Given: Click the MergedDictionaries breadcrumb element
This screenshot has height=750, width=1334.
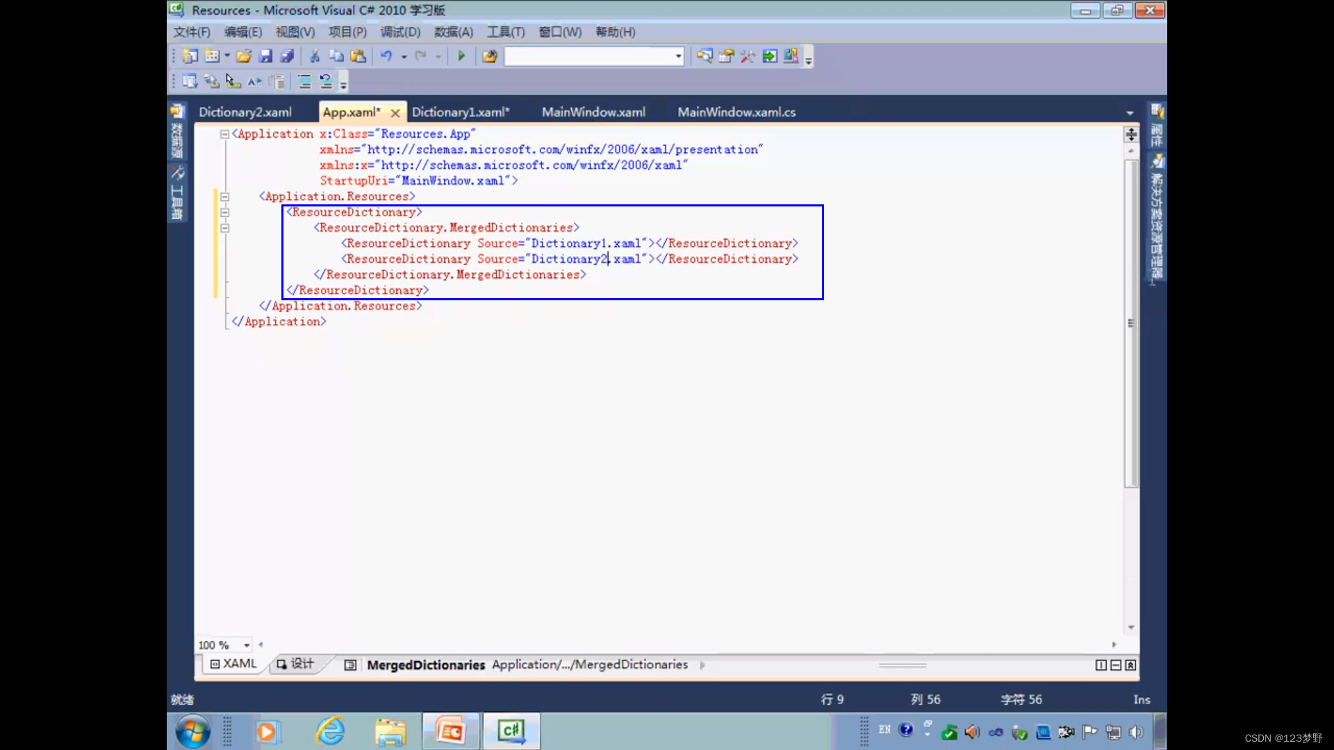Looking at the screenshot, I should [426, 665].
